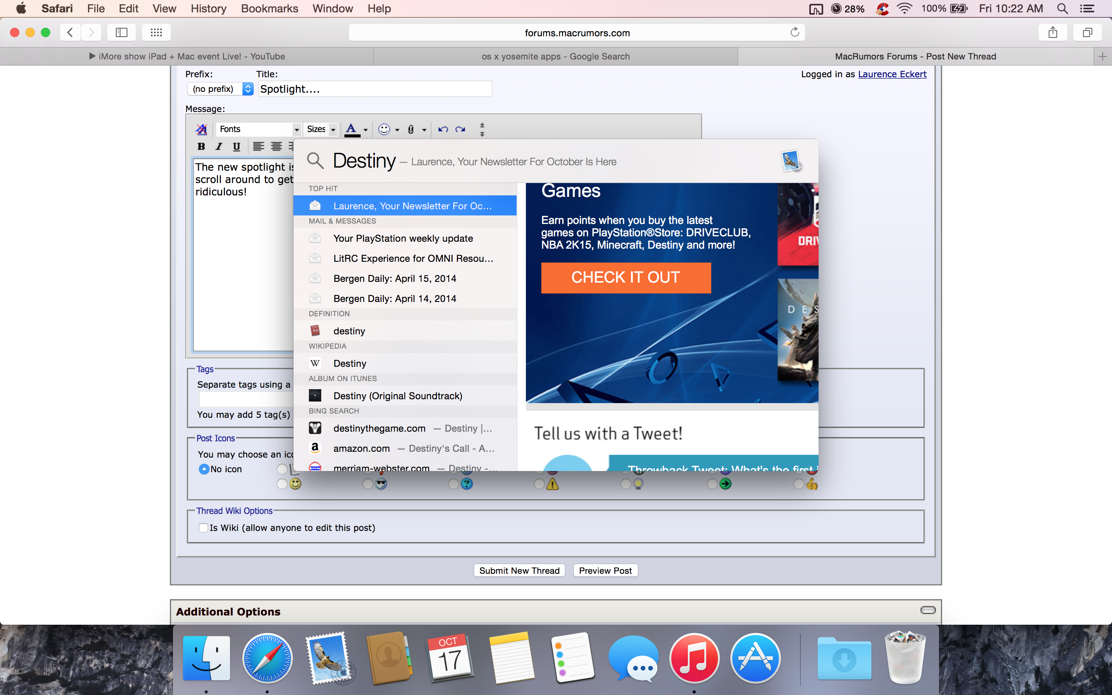Select Destiny Wikipedia result
The height and width of the screenshot is (695, 1112).
tap(405, 363)
